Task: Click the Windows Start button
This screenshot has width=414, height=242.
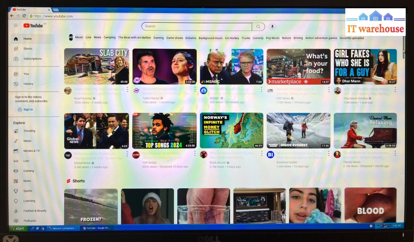Action: click(x=18, y=228)
